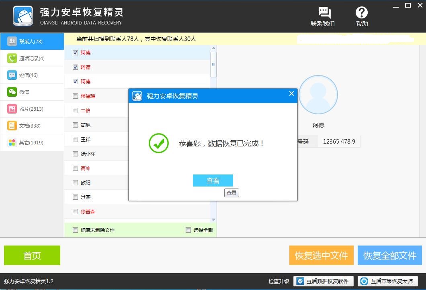426x290 pixels.
Task: Select the 联系人(78) contacts sidebar icon
Action: [x=12, y=41]
